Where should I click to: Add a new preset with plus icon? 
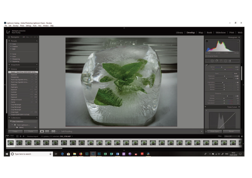(37, 41)
